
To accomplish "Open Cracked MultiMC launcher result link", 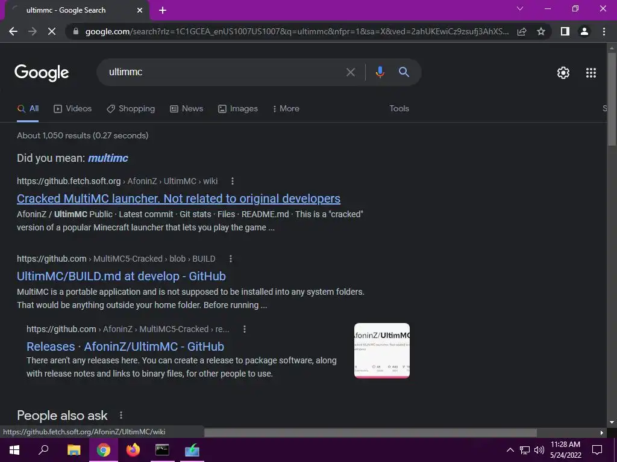I will pos(178,199).
